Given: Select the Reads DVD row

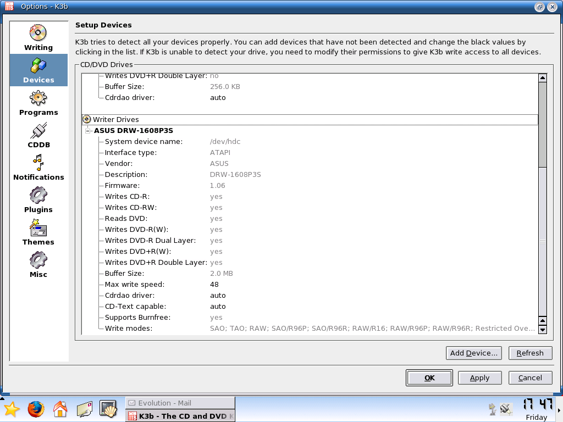Looking at the screenshot, I should pyautogui.click(x=310, y=219).
